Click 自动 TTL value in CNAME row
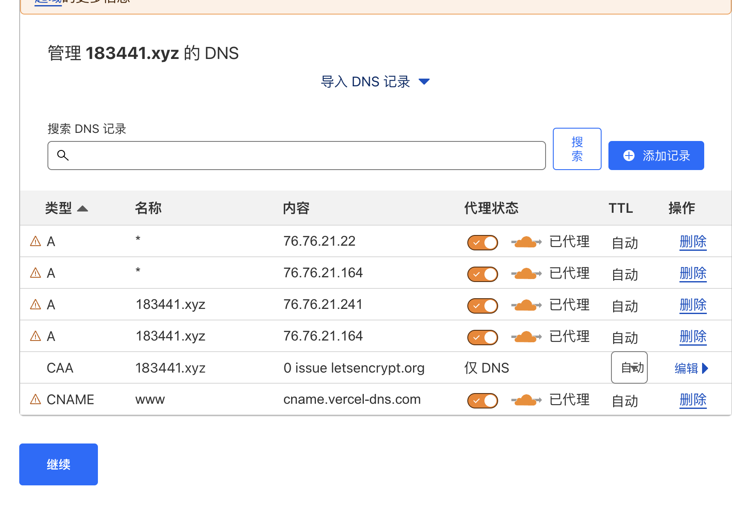The height and width of the screenshot is (511, 732). click(x=625, y=401)
